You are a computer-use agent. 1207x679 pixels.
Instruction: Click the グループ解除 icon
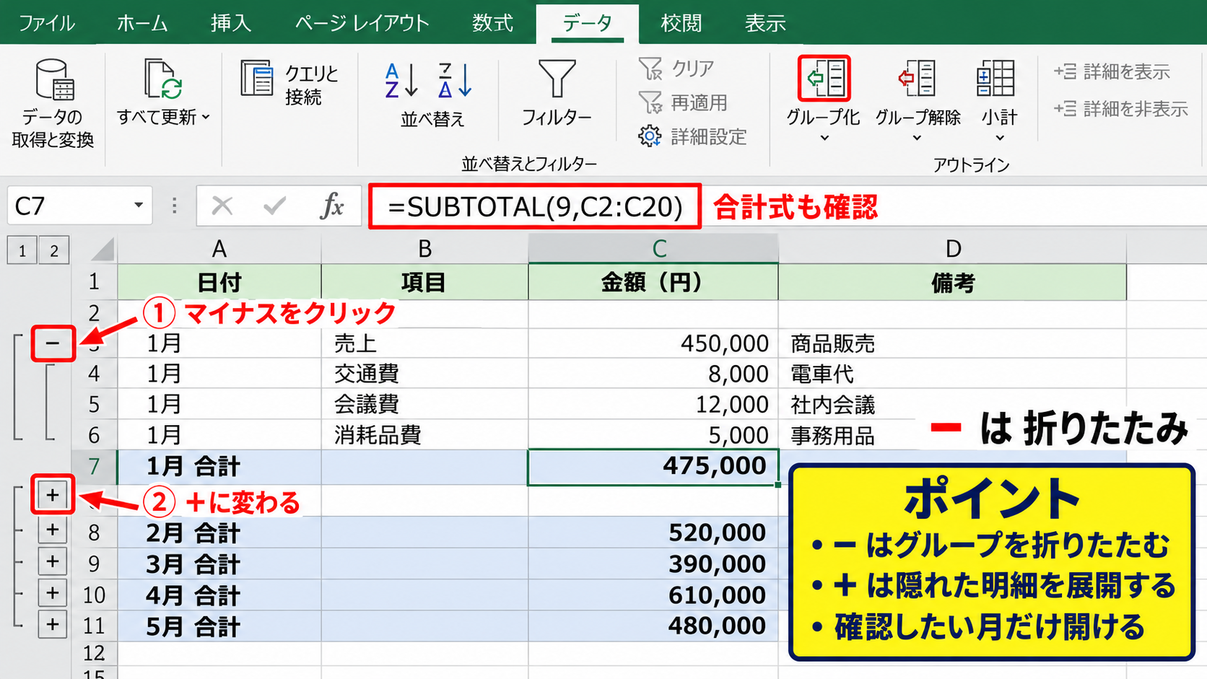click(917, 78)
